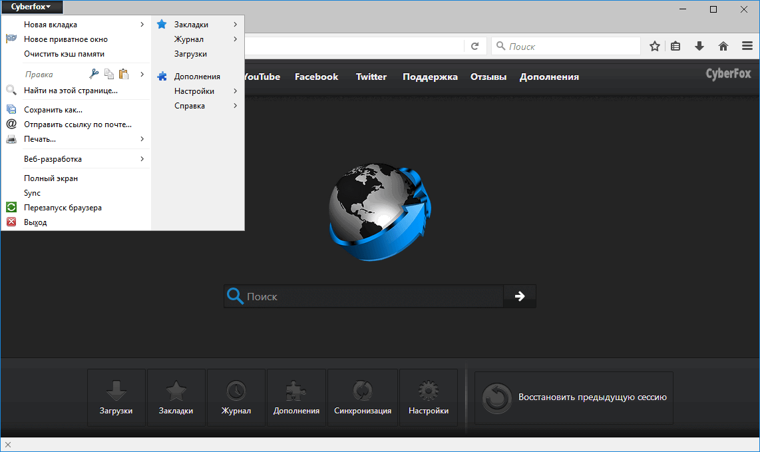Click the start page Поиск input field
Screen dimensions: 760x452
tap(363, 296)
